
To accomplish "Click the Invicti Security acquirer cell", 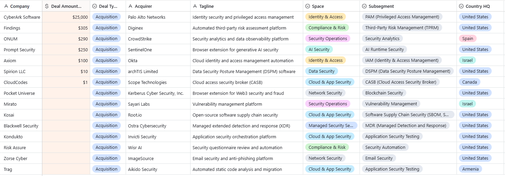I will tap(158, 137).
